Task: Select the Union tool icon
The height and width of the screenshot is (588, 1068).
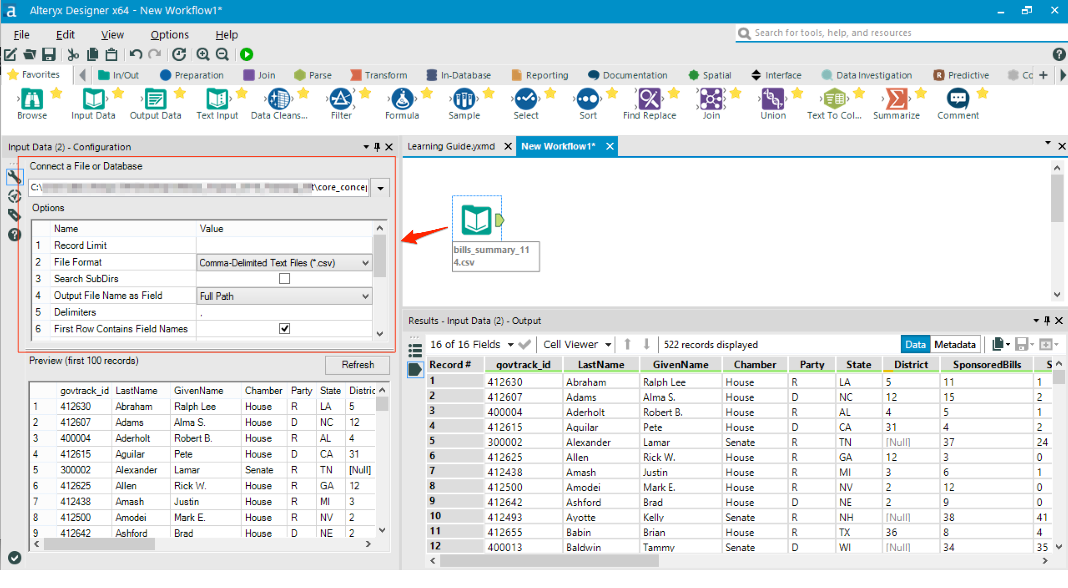Action: (773, 99)
